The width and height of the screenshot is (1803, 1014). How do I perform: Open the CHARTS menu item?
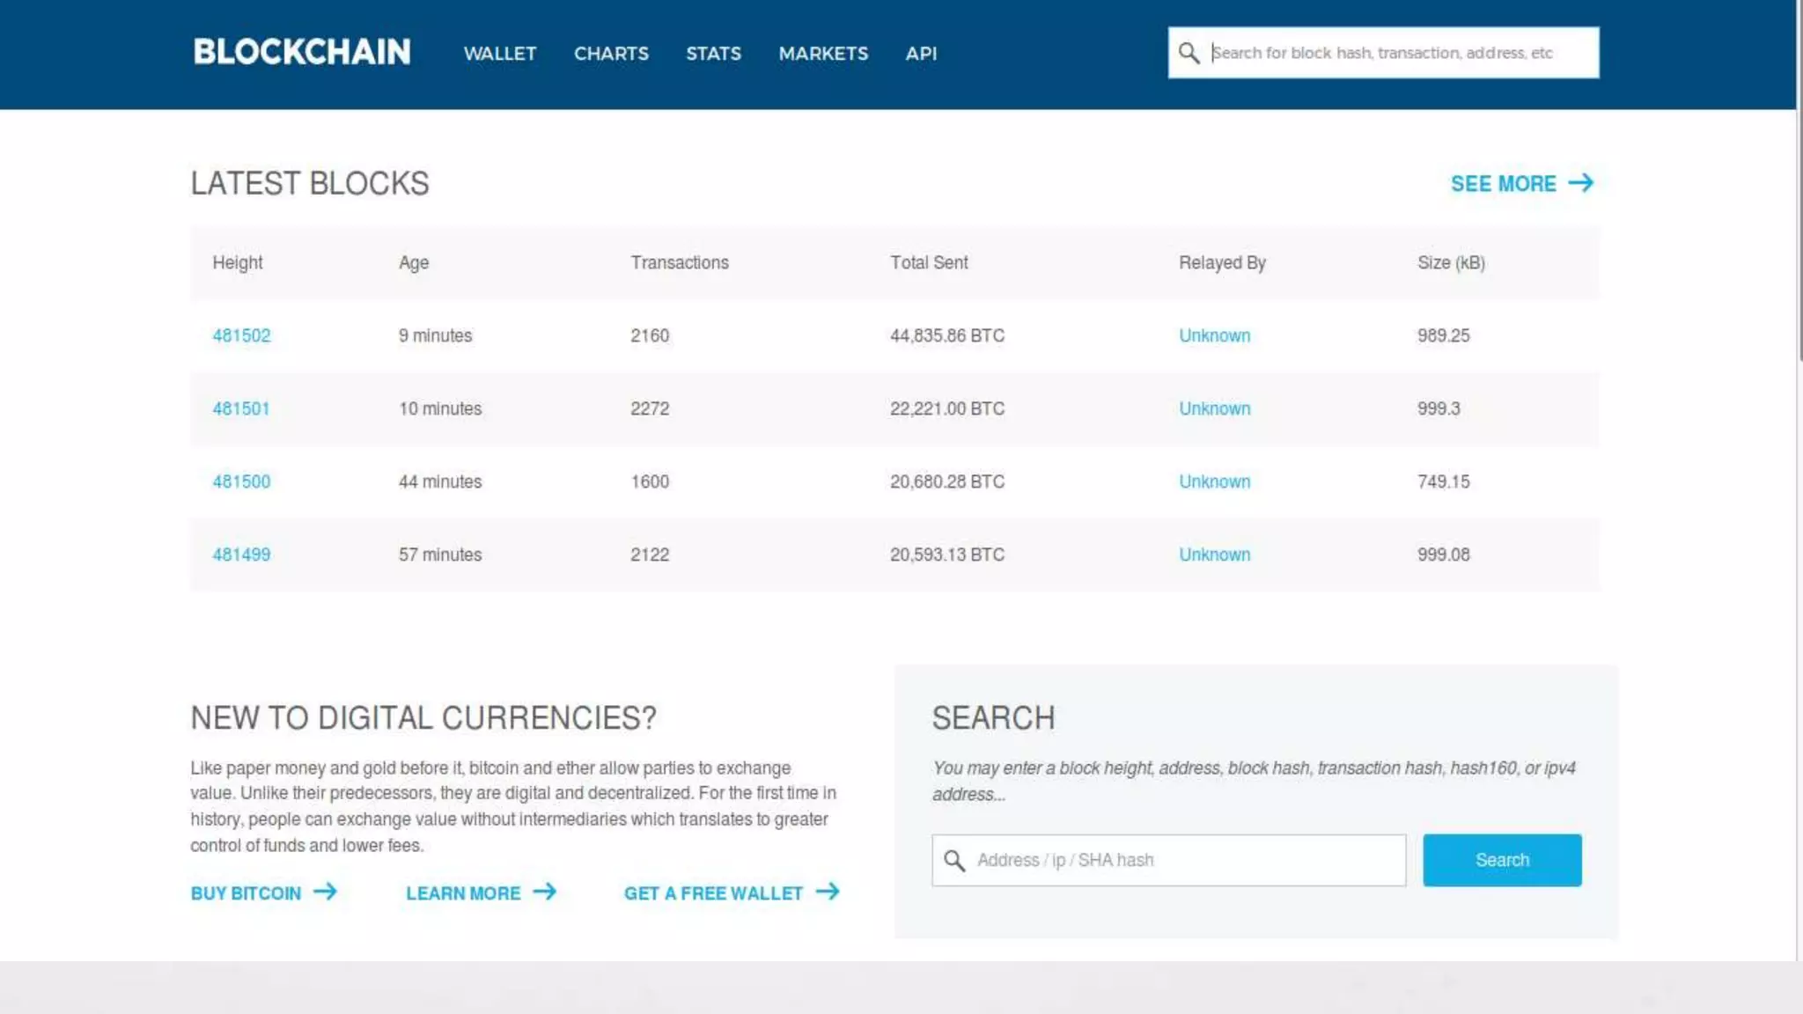tap(611, 54)
